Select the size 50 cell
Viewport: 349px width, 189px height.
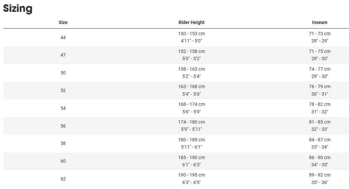point(63,73)
